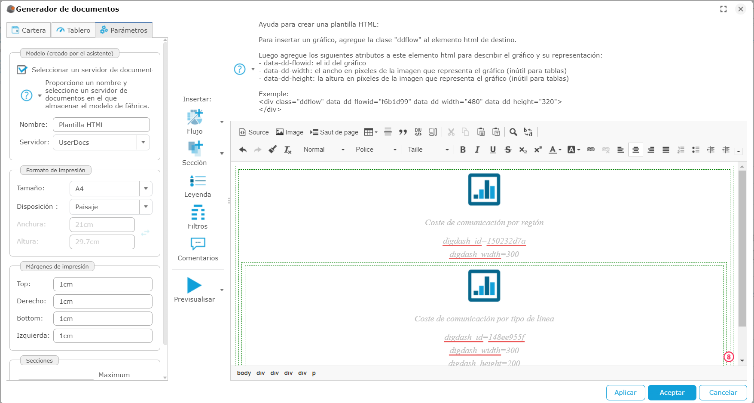The image size is (754, 403).
Task: Remove formatting from selection
Action: [x=288, y=150]
